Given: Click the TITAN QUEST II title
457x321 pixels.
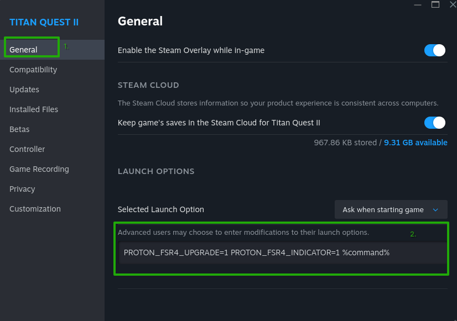Looking at the screenshot, I should (x=44, y=22).
